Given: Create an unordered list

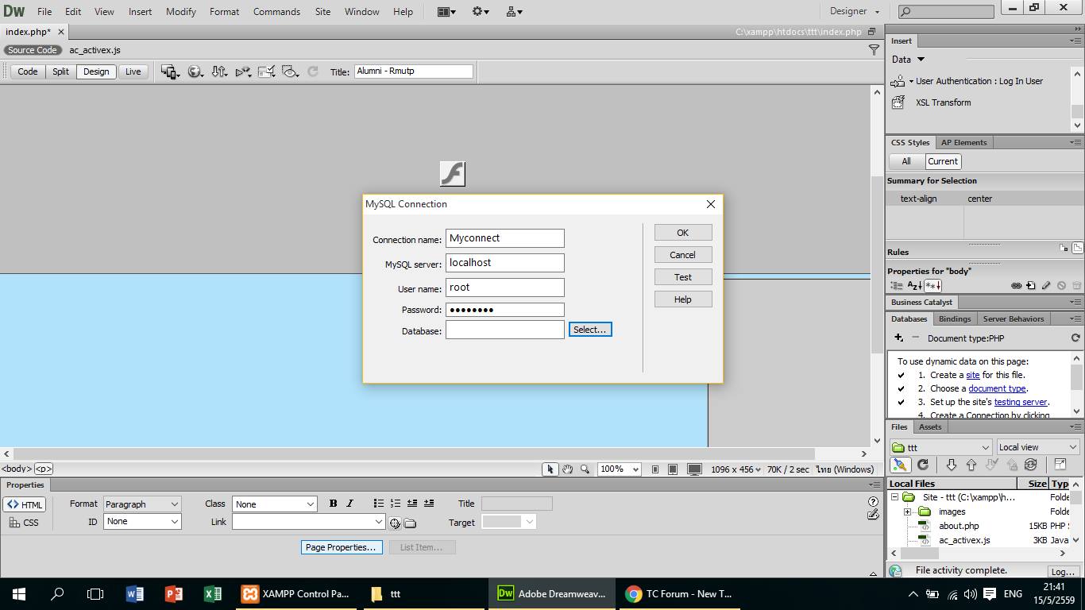Looking at the screenshot, I should coord(379,504).
